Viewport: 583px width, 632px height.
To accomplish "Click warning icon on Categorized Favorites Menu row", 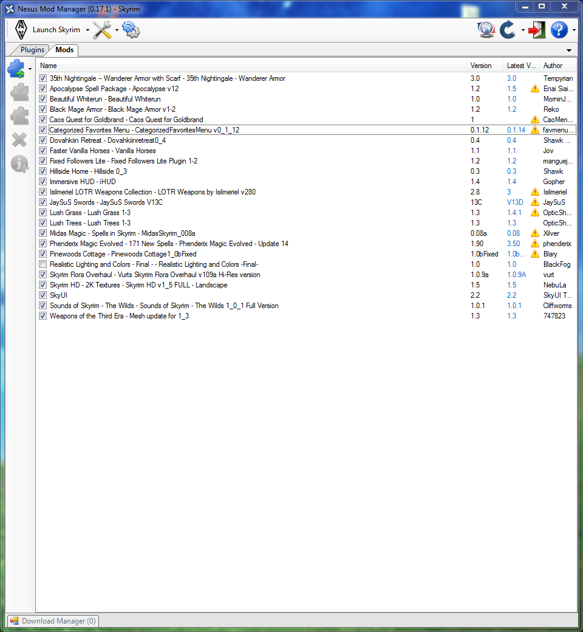I will click(x=534, y=130).
